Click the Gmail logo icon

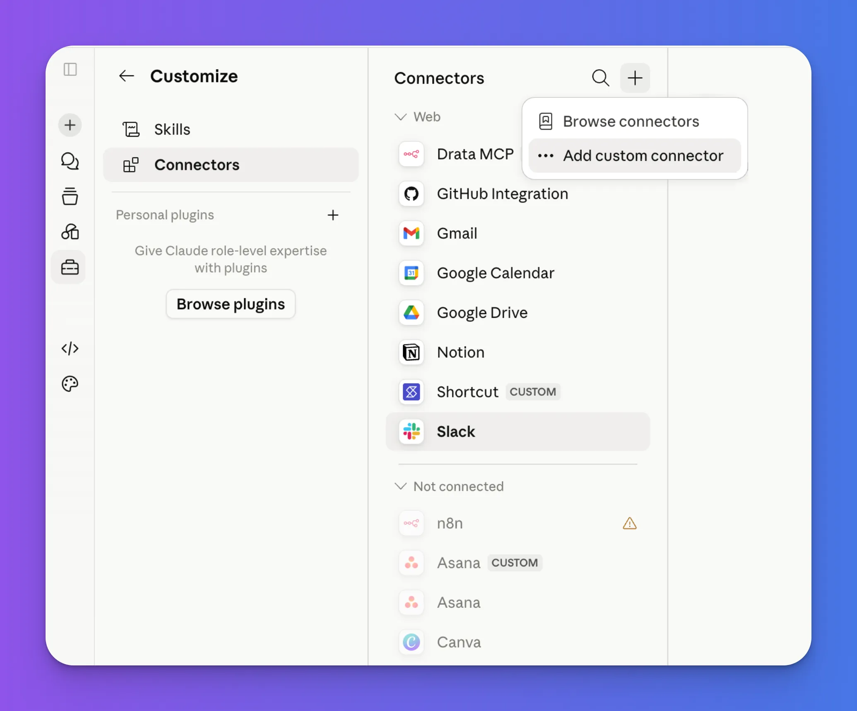click(x=412, y=233)
